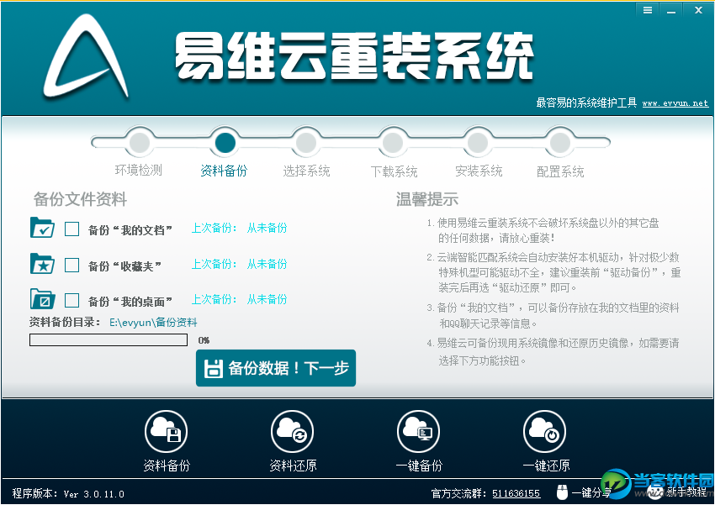Click QQ group number 511636155
Screen dimensions: 715x505
point(516,493)
